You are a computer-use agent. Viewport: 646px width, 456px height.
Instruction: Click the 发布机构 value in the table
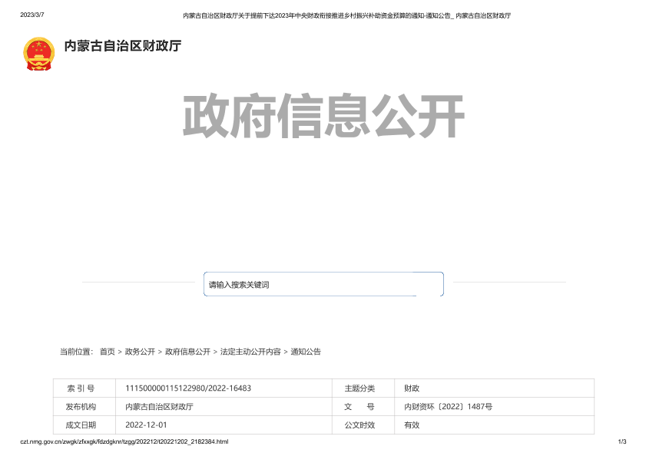coord(159,407)
